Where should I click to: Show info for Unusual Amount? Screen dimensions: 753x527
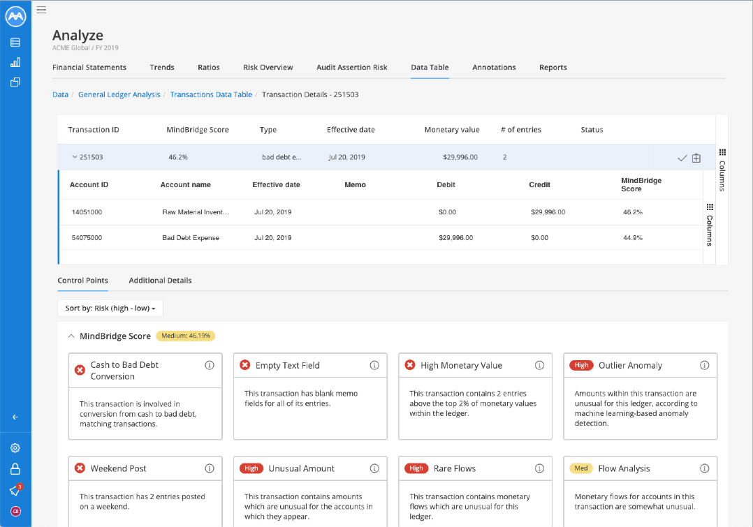point(374,468)
